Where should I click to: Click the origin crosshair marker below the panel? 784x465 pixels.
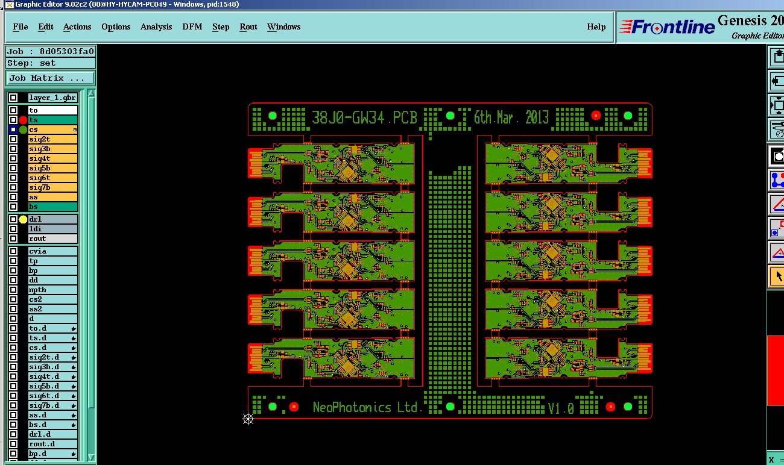(248, 419)
